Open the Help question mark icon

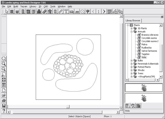4,111
